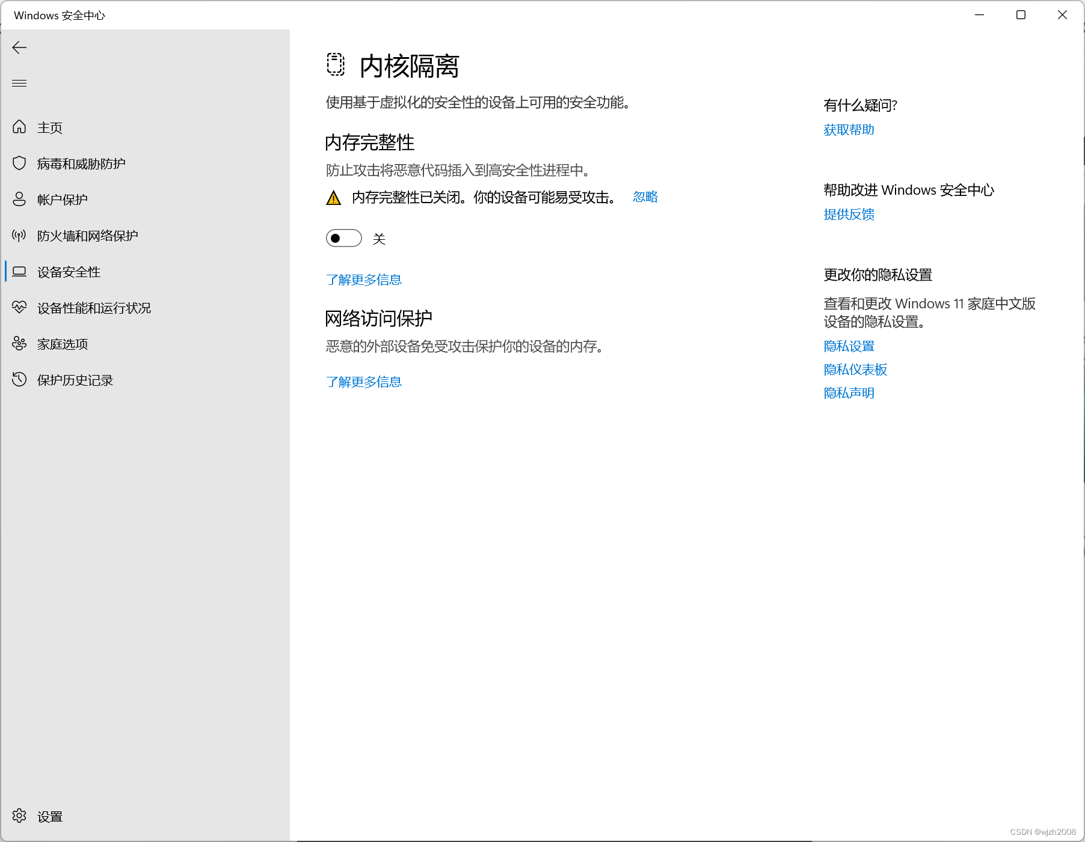Click the back arrow button
Image resolution: width=1085 pixels, height=842 pixels.
(19, 47)
